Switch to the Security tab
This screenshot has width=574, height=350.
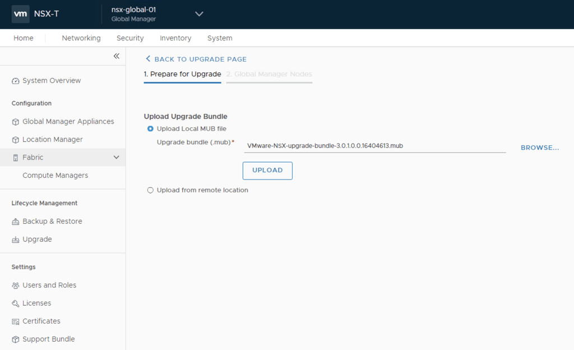pos(130,38)
